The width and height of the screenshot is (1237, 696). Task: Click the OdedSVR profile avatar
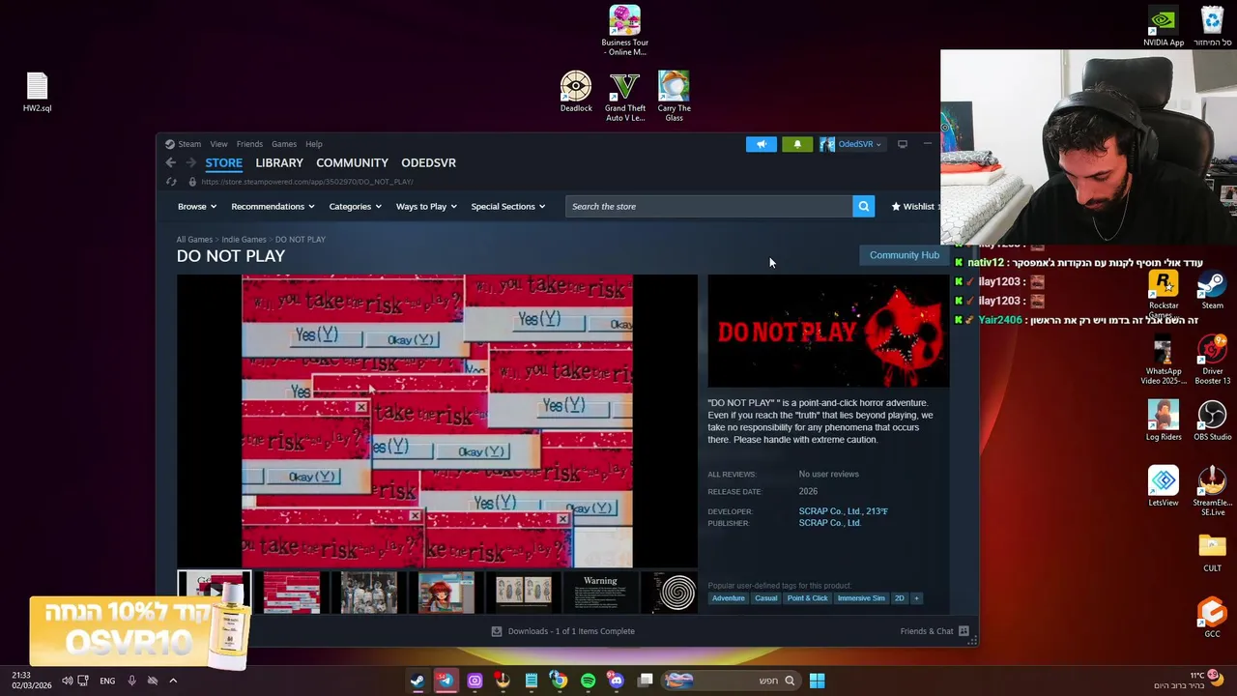[827, 144]
